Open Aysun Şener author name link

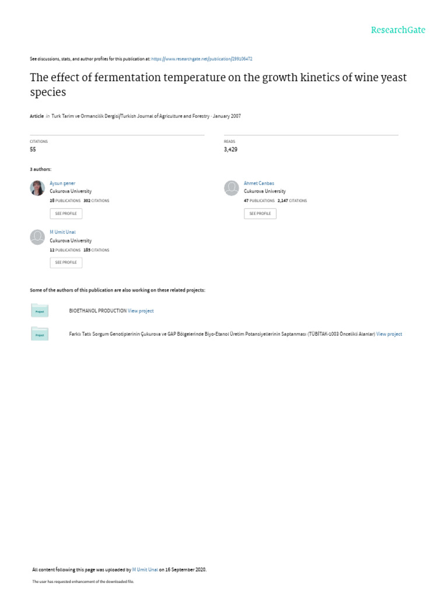[x=62, y=183]
